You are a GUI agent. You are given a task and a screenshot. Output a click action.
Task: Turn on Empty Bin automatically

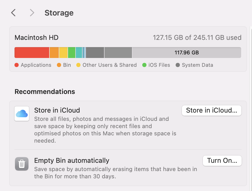tap(222, 160)
